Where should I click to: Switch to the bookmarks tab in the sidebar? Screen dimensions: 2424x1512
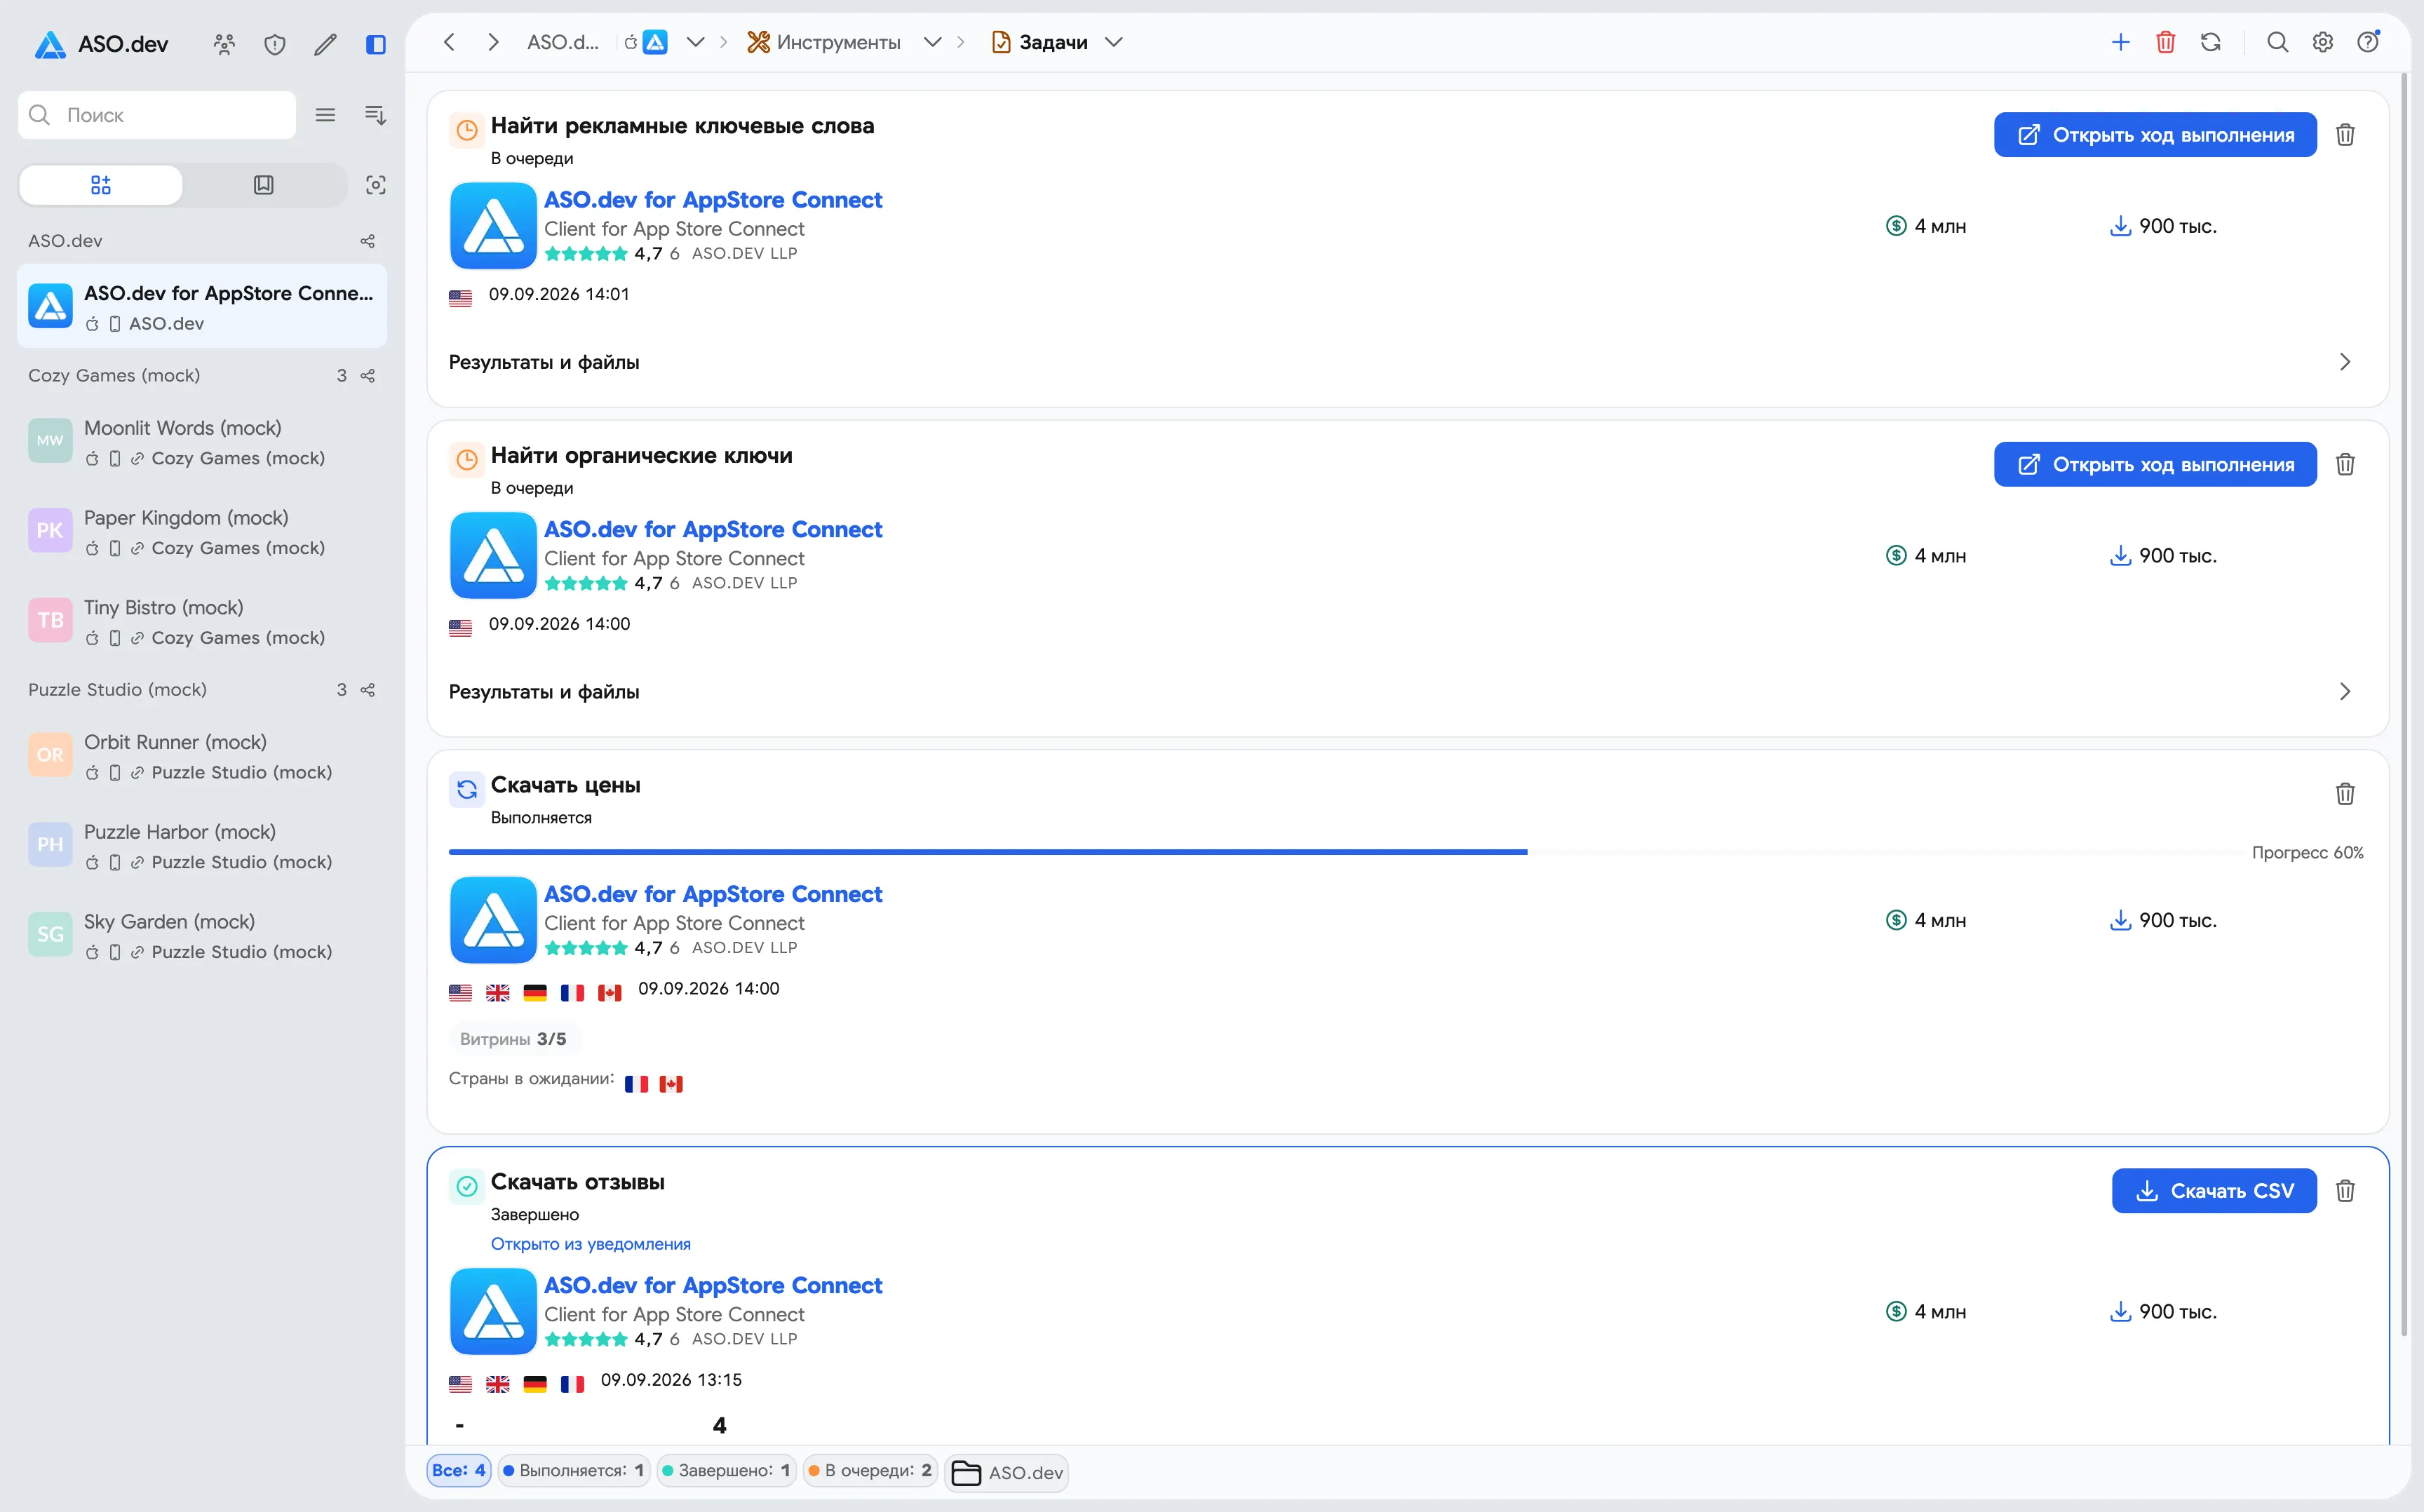pyautogui.click(x=264, y=185)
